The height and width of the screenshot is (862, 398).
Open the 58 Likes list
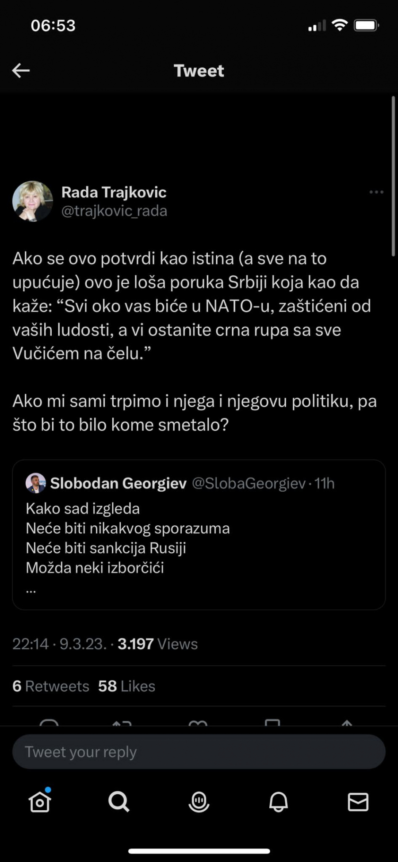[x=126, y=685]
